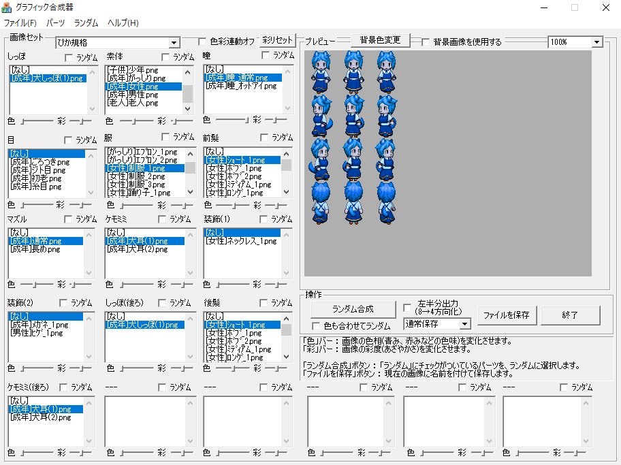Open the パーツ menu
Viewport: 621px width, 465px height.
click(x=55, y=23)
